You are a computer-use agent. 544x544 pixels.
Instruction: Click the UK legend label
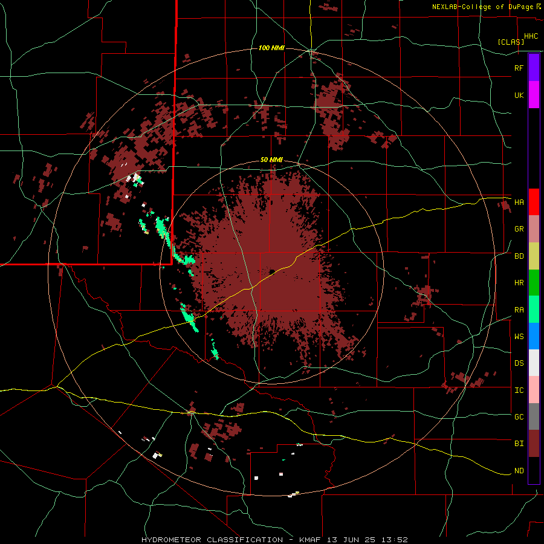click(519, 95)
